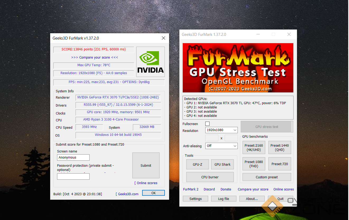Click the 'GPU 3: not available' line
The height and width of the screenshot is (220, 349).
(201, 112)
